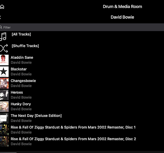Click David Bowie artist under Aladdin Sane
164x153 pixels.
point(21,62)
